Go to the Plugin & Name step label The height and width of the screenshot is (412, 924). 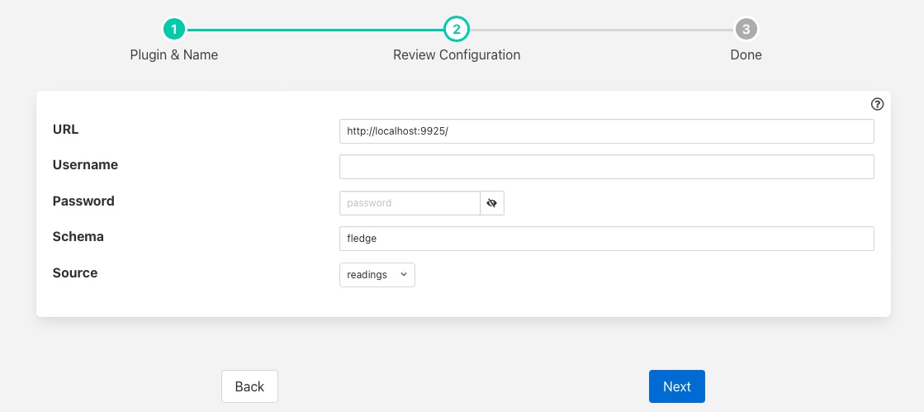click(173, 55)
